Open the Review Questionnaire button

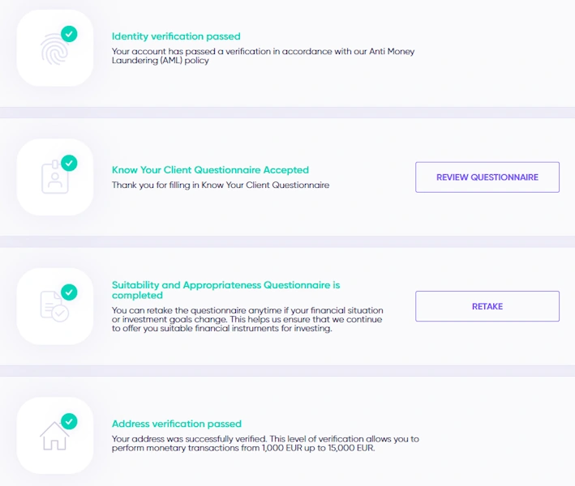tap(487, 177)
